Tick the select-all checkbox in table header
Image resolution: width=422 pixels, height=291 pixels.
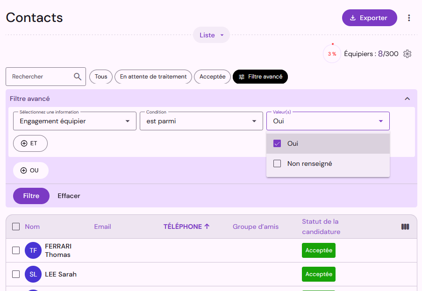click(x=16, y=227)
